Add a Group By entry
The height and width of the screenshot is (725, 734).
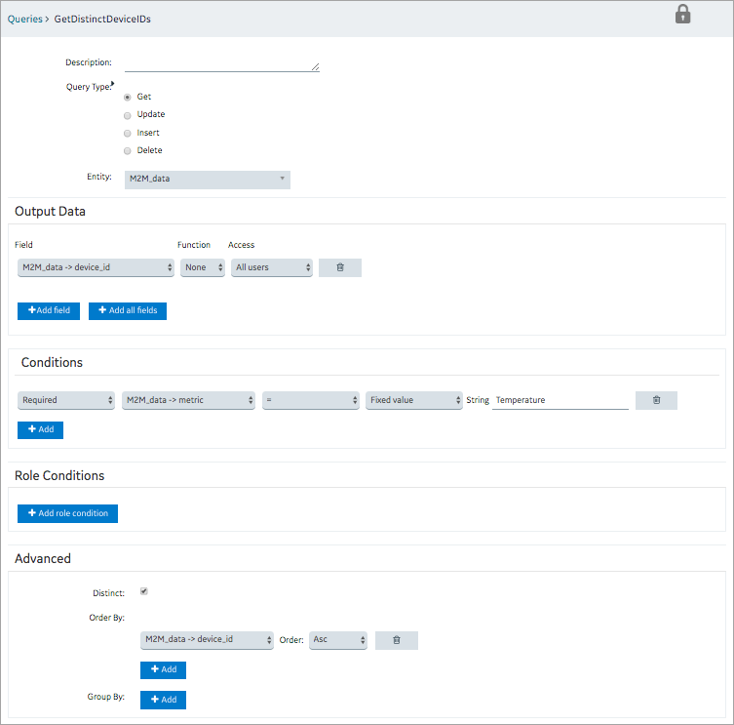[163, 700]
